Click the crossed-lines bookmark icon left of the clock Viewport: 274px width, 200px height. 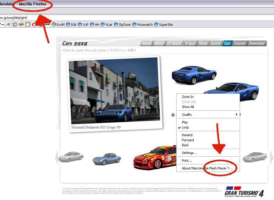[8, 25]
